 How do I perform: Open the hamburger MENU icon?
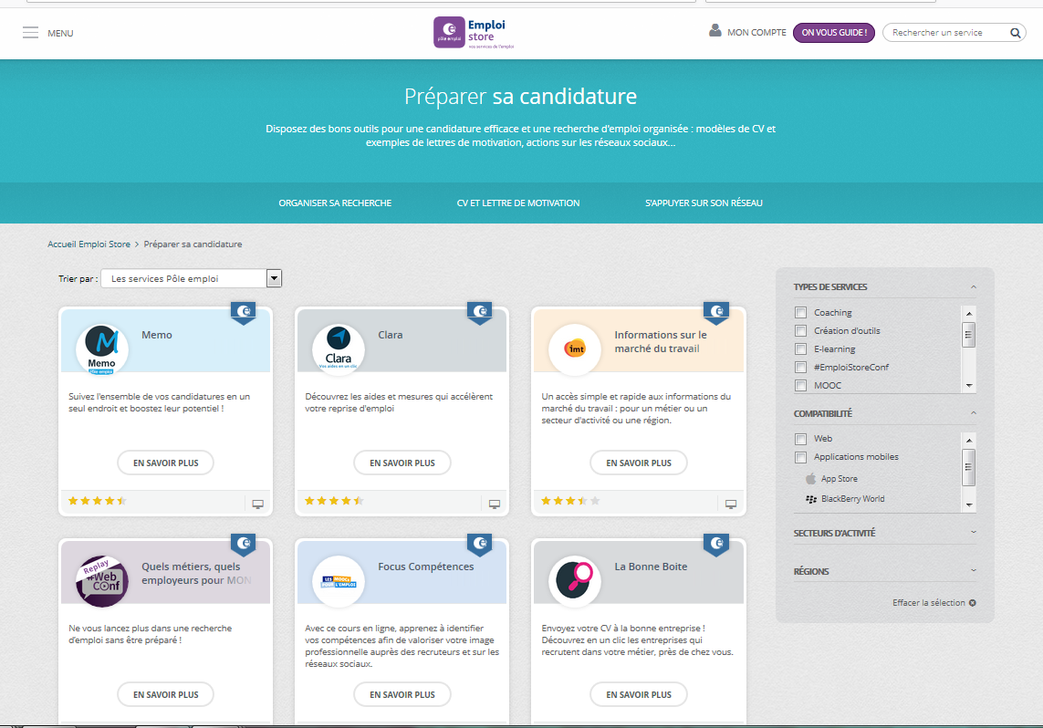30,33
